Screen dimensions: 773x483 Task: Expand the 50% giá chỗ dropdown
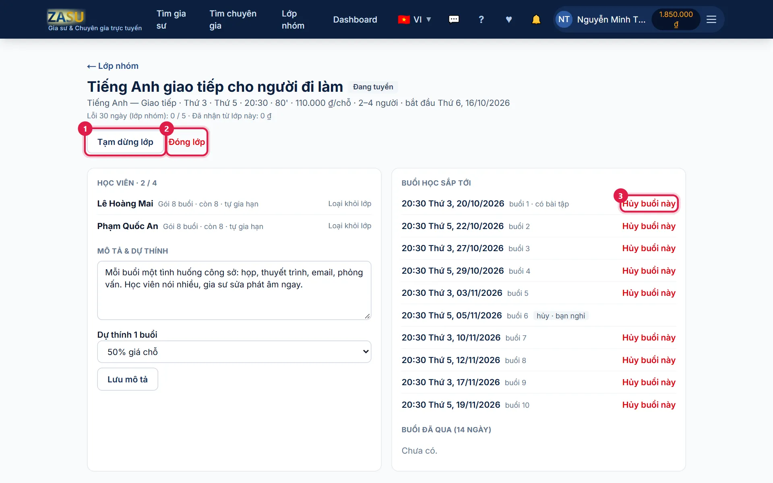pos(234,352)
